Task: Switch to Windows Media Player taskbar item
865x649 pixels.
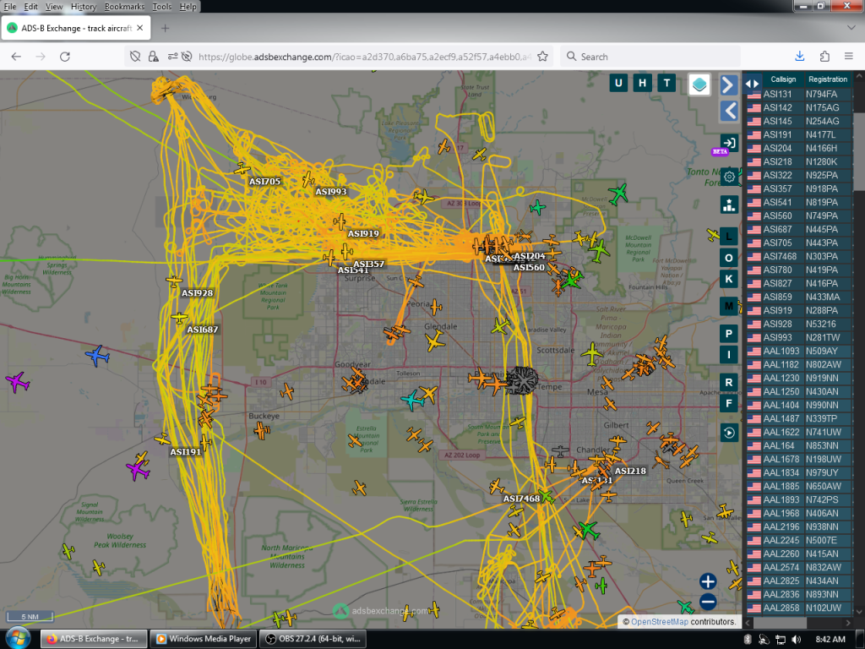Action: coord(204,639)
